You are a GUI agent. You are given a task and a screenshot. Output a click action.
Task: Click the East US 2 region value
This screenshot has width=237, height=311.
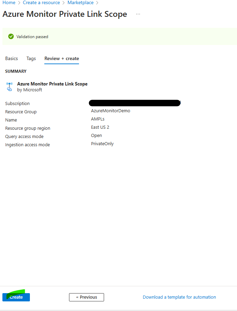[100, 127]
